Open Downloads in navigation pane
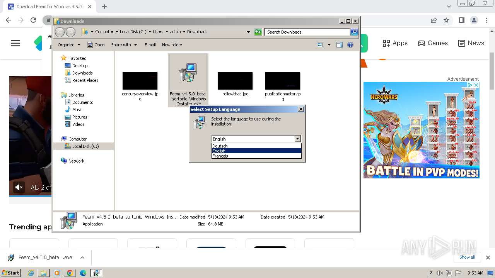This screenshot has width=495, height=278. (x=82, y=73)
